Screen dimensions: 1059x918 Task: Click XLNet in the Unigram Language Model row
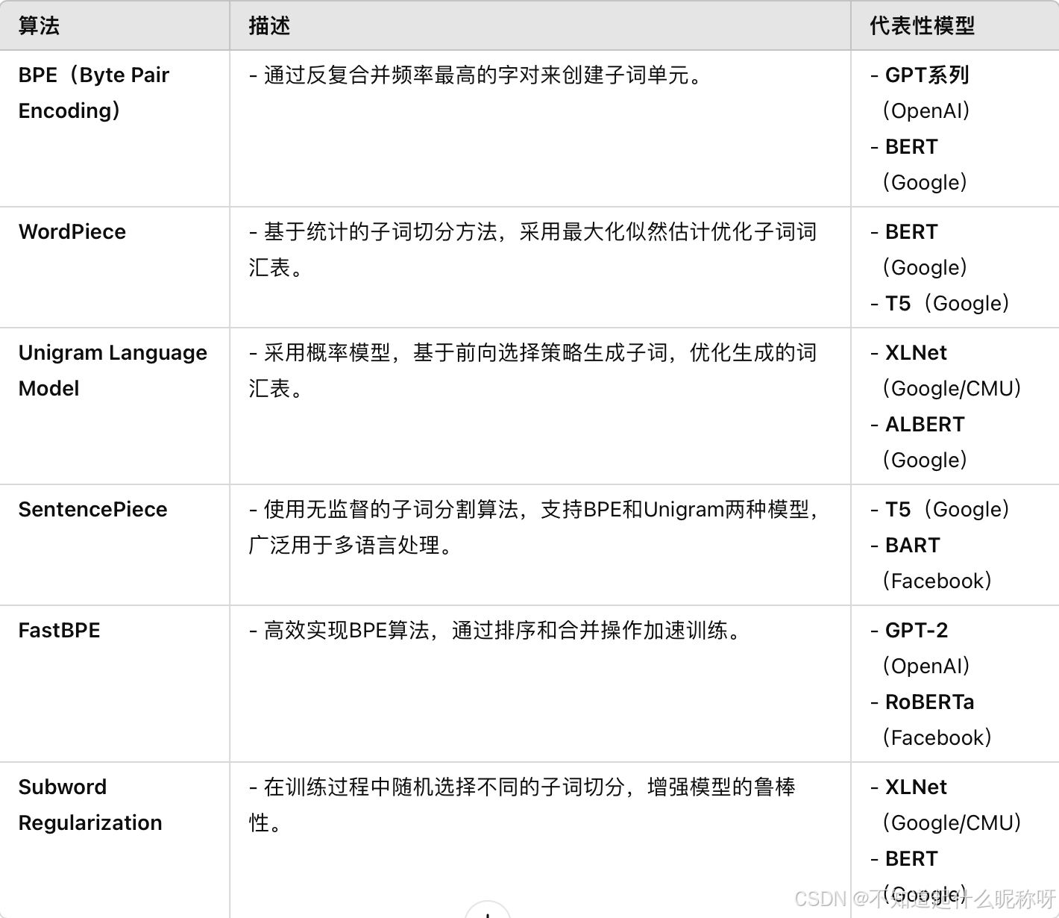click(916, 353)
